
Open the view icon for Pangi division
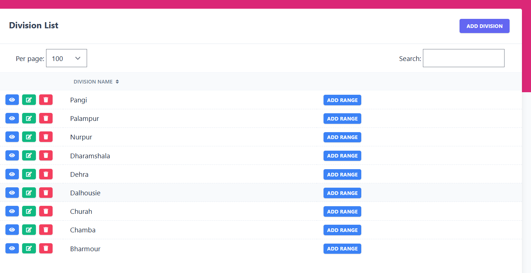point(12,100)
